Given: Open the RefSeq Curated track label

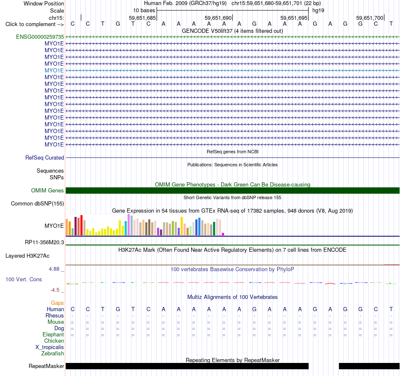Looking at the screenshot, I should [x=44, y=157].
